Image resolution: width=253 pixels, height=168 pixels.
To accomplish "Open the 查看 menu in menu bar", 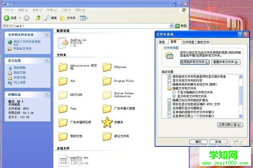I will pyautogui.click(x=38, y=10).
